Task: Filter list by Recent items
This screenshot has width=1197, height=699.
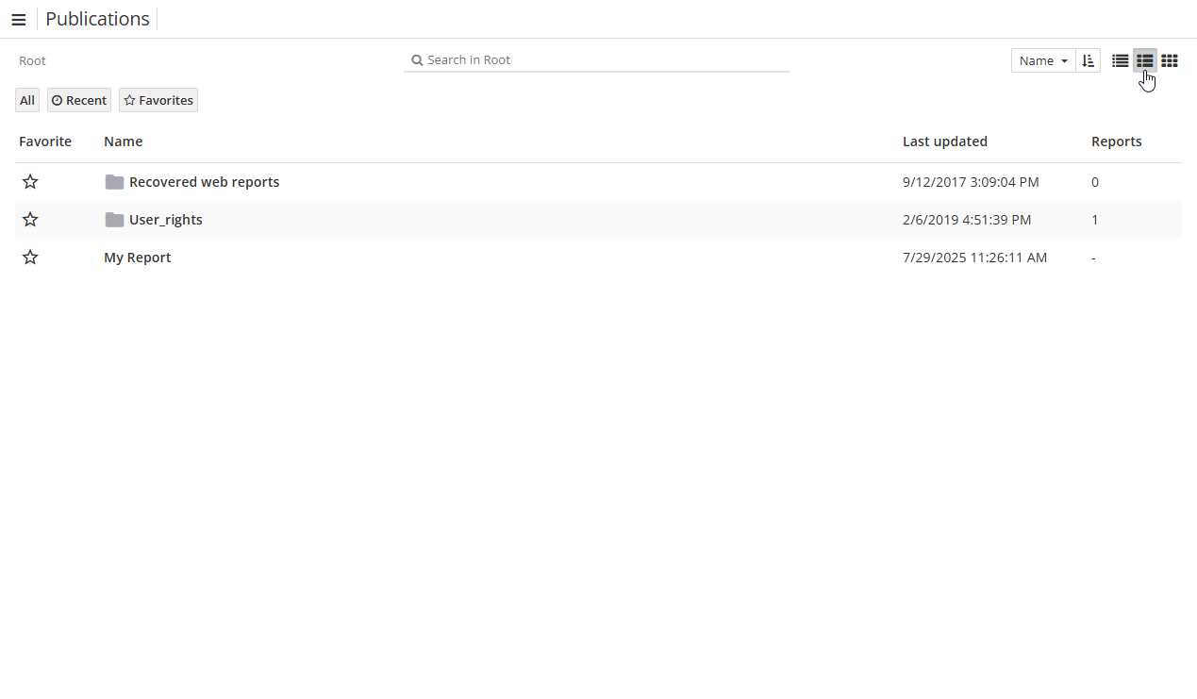Action: click(x=79, y=100)
